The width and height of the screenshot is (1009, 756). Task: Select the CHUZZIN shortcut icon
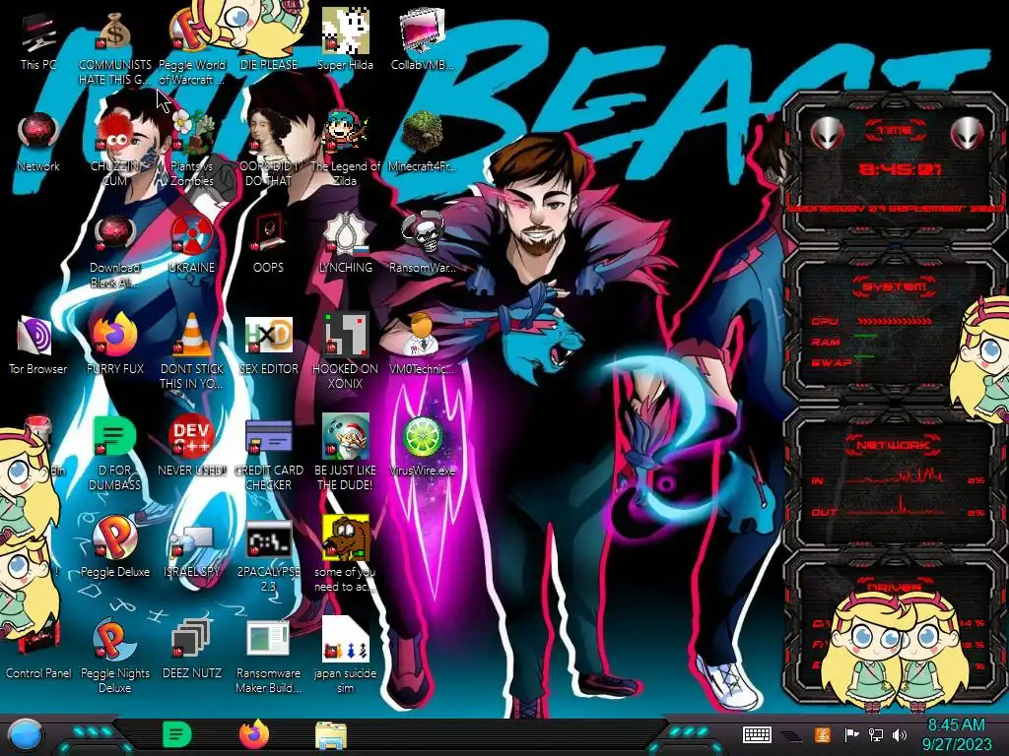pos(114,150)
